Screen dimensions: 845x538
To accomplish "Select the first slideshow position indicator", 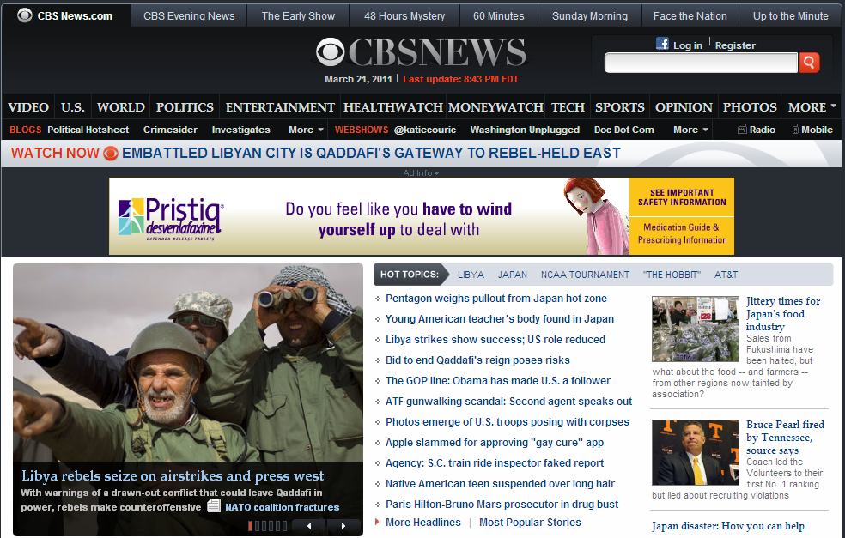I will tap(251, 526).
